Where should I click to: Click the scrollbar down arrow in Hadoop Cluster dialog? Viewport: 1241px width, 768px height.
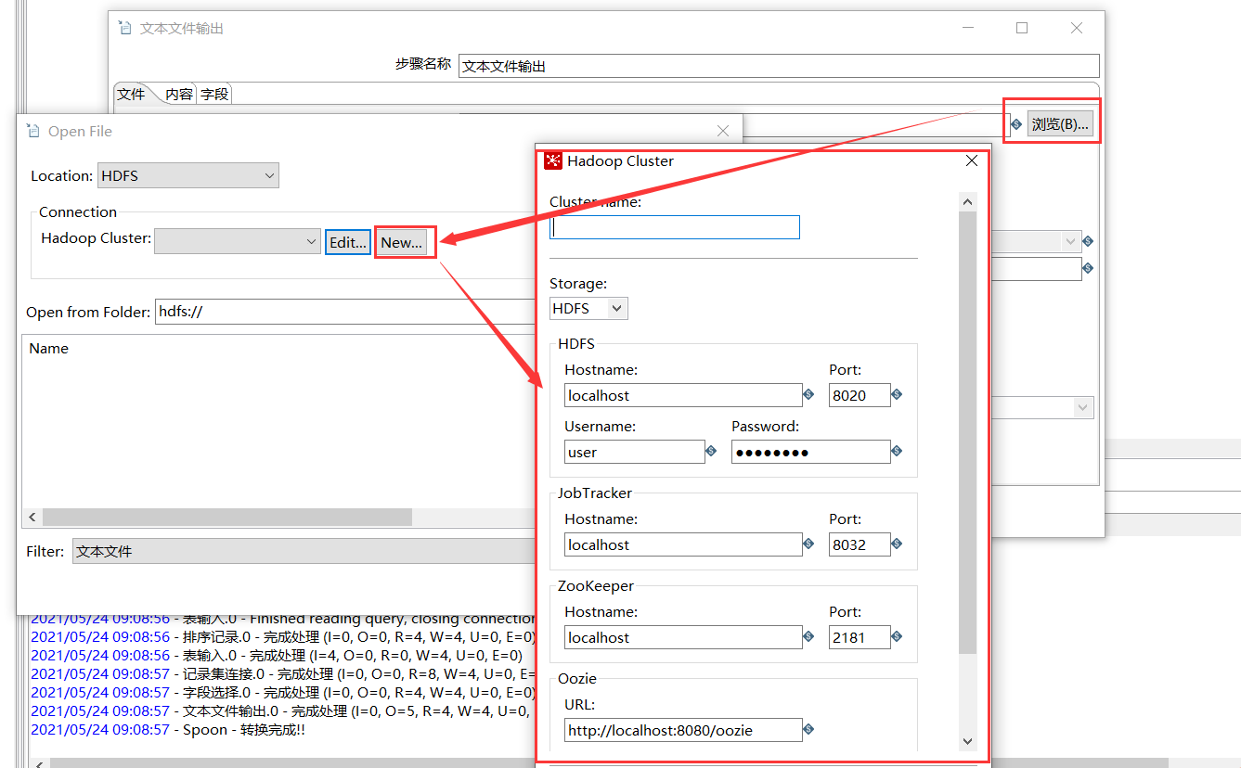click(x=967, y=741)
